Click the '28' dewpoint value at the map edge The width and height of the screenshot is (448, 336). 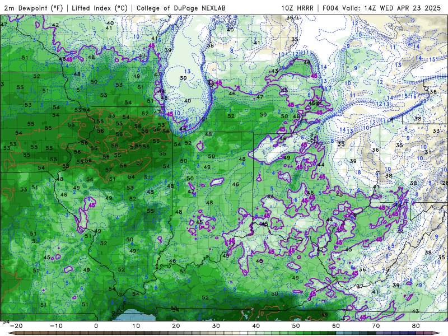click(x=445, y=183)
